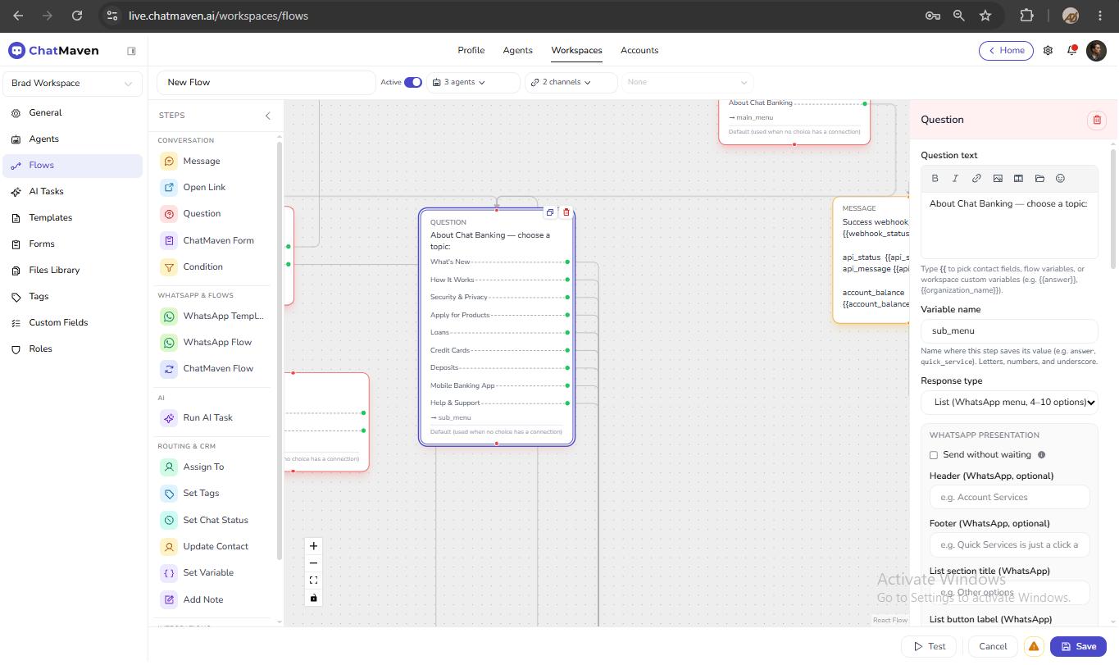Add a Condition step
This screenshot has width=1119, height=665.
click(215, 267)
